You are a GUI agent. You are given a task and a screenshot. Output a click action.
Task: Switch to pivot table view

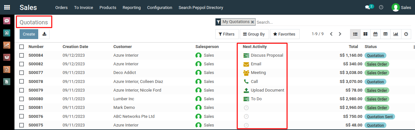click(x=385, y=34)
